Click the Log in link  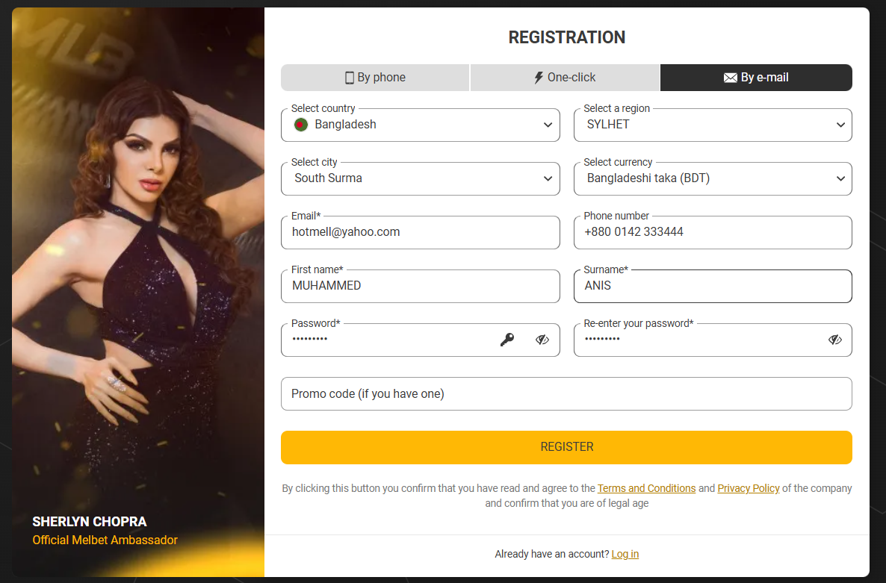[625, 554]
